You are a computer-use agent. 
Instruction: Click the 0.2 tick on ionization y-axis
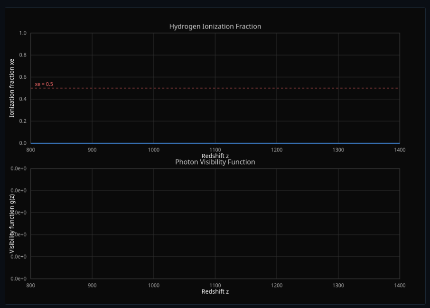pyautogui.click(x=23, y=121)
